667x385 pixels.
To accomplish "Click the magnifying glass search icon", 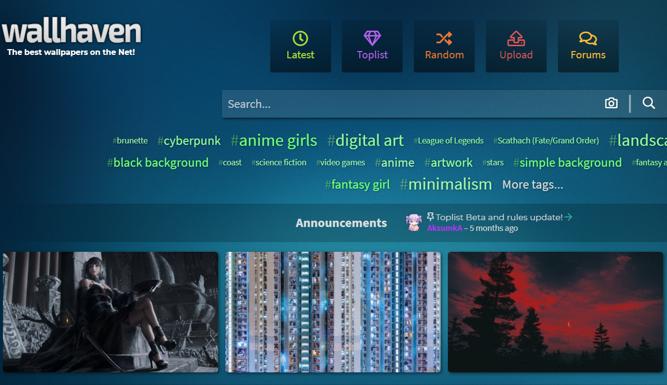I will (x=648, y=103).
